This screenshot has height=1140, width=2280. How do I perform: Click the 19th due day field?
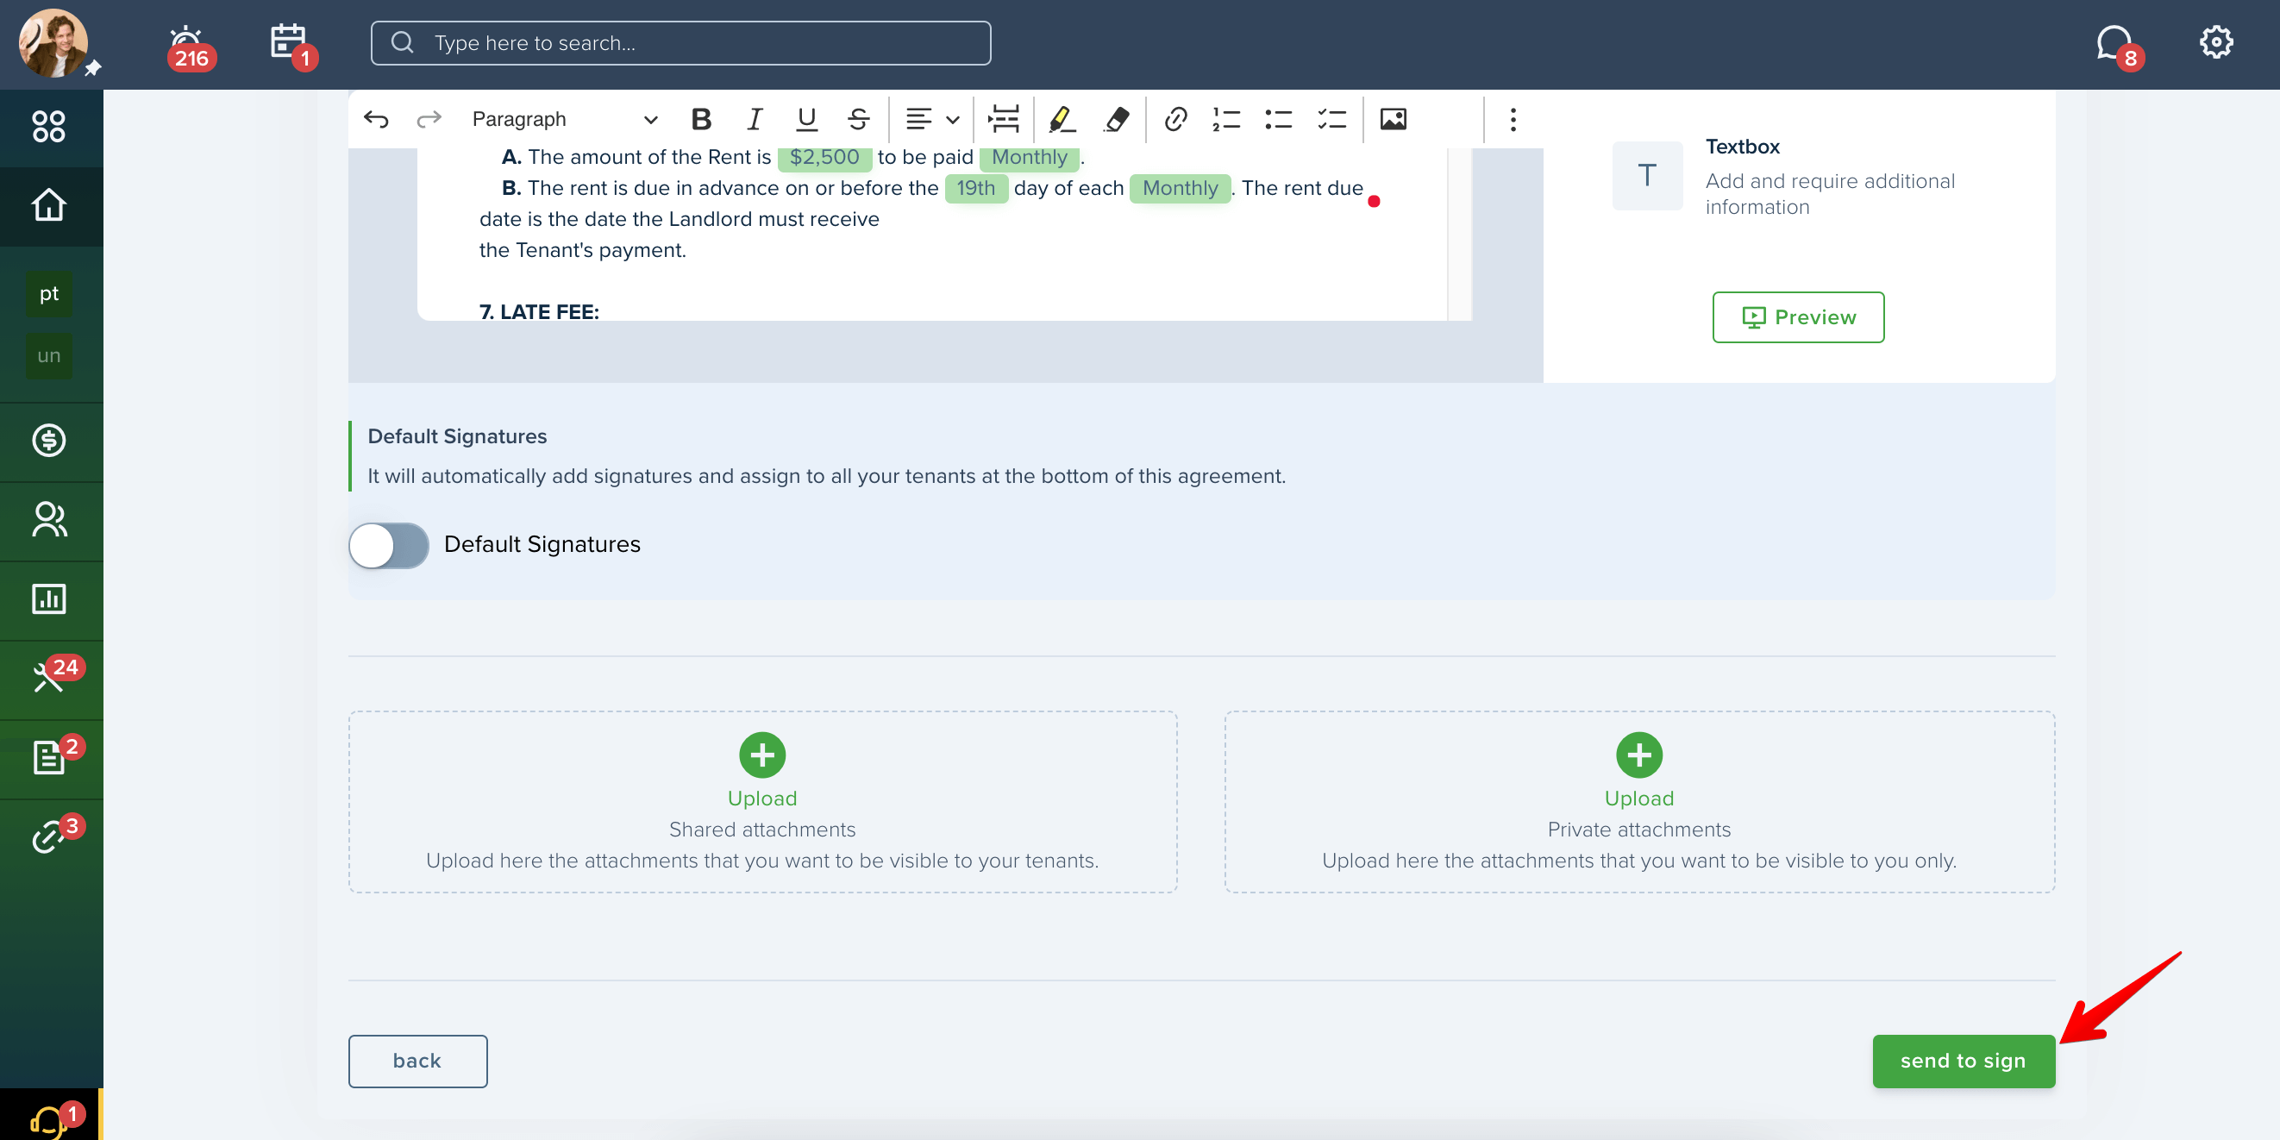pyautogui.click(x=976, y=189)
